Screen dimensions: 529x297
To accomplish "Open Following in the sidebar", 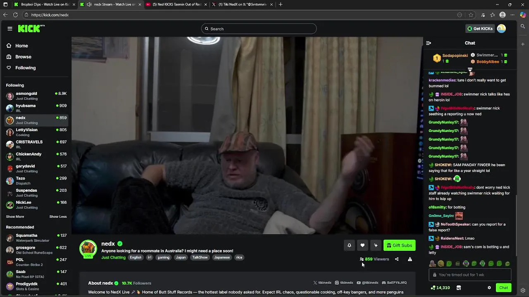I will point(37,68).
